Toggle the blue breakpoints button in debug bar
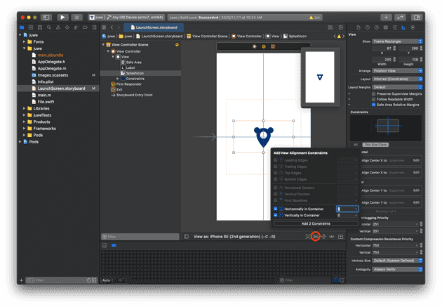This screenshot has height=307, width=442. [114, 245]
